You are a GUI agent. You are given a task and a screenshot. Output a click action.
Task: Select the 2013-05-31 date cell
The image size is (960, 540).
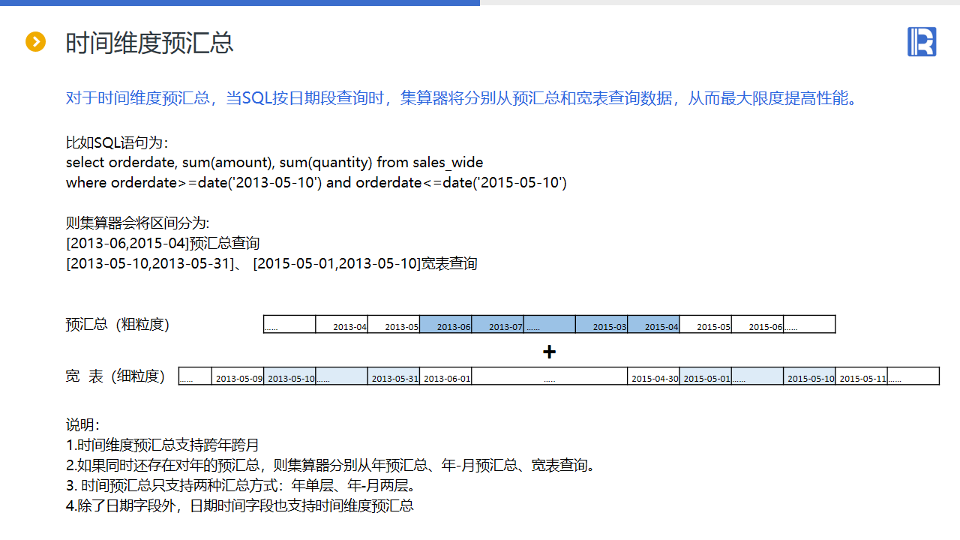click(394, 376)
